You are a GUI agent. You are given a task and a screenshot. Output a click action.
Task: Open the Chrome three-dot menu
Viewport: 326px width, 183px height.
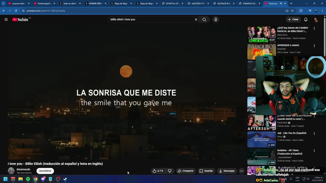tap(322, 11)
